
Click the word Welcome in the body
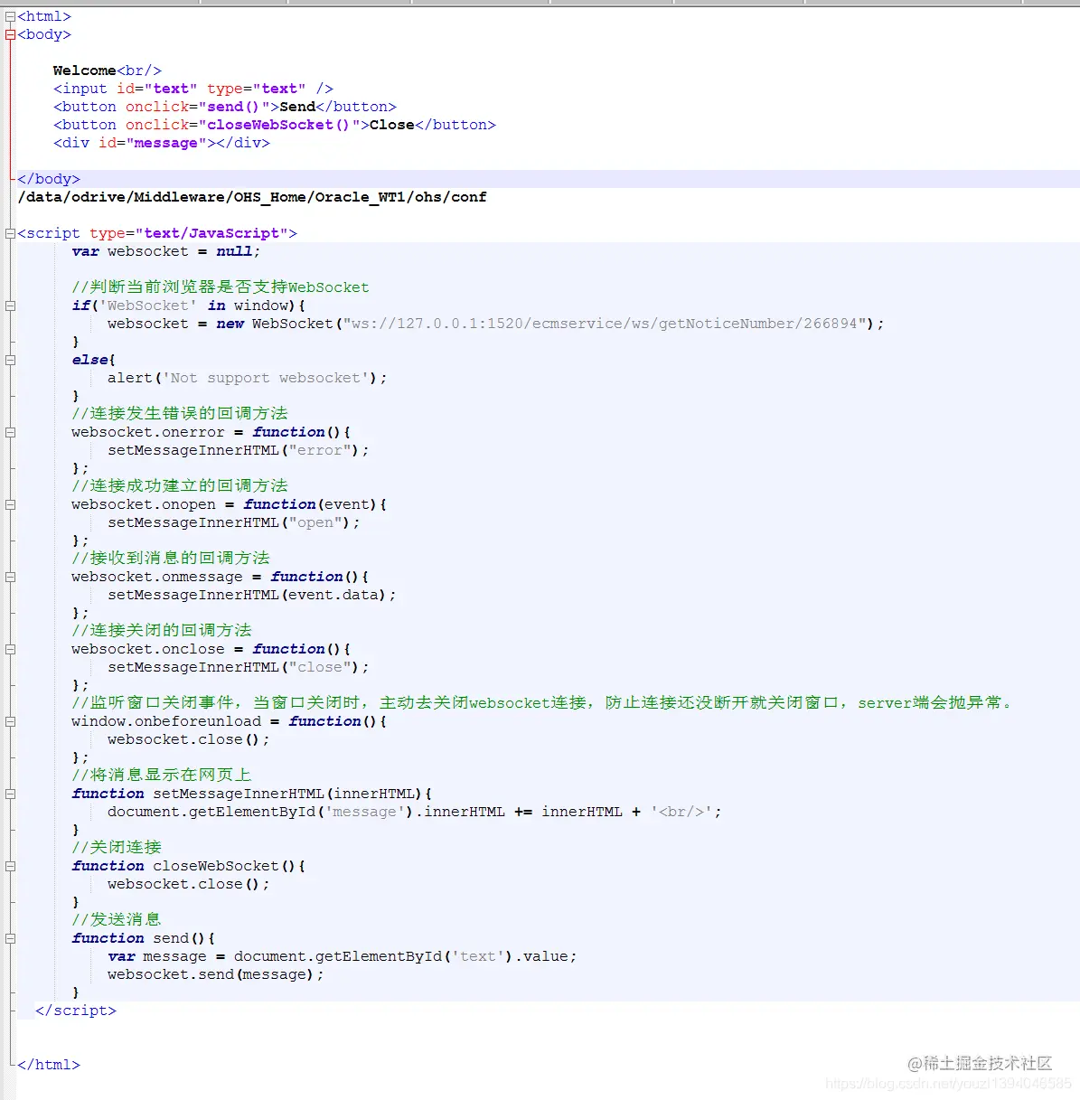84,71
